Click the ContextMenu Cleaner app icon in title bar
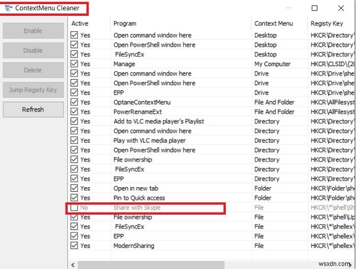Viewport: 356px width, 269px height. click(9, 8)
